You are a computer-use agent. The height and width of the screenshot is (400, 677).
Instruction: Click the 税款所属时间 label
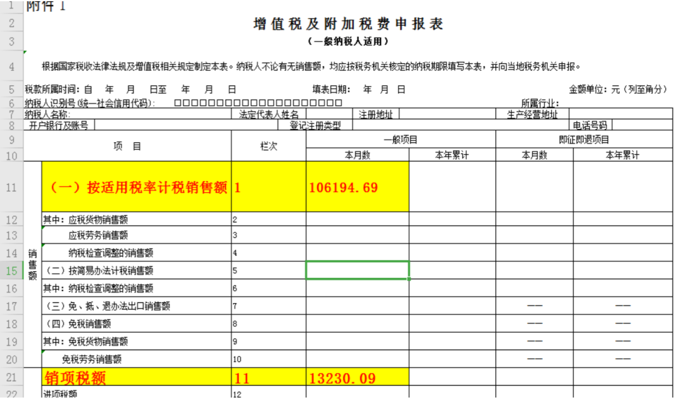52,90
